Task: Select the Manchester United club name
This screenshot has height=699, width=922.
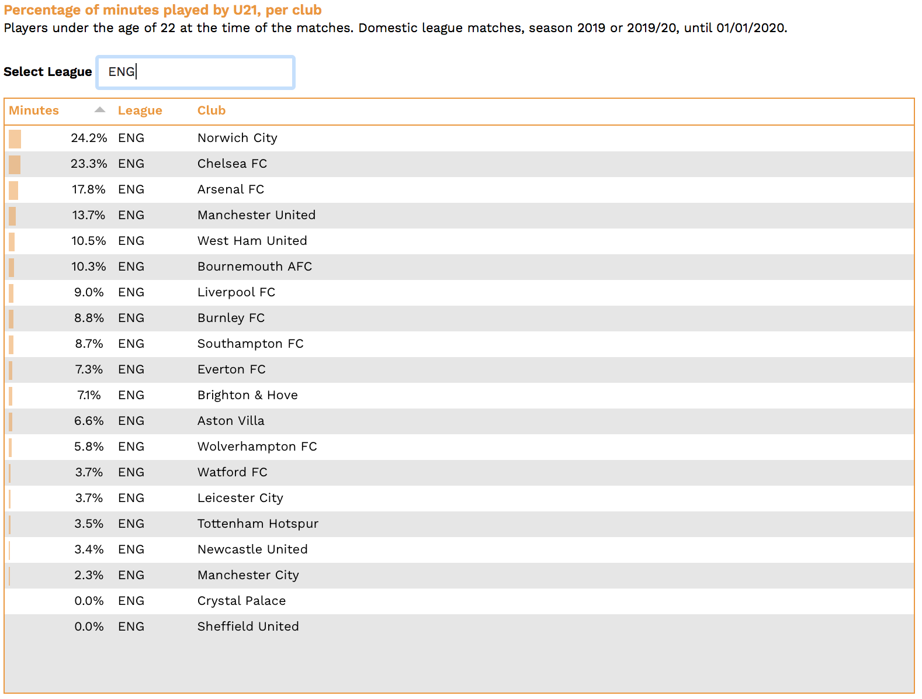Action: point(257,215)
